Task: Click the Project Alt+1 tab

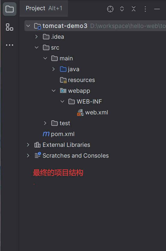Action: pos(44,8)
